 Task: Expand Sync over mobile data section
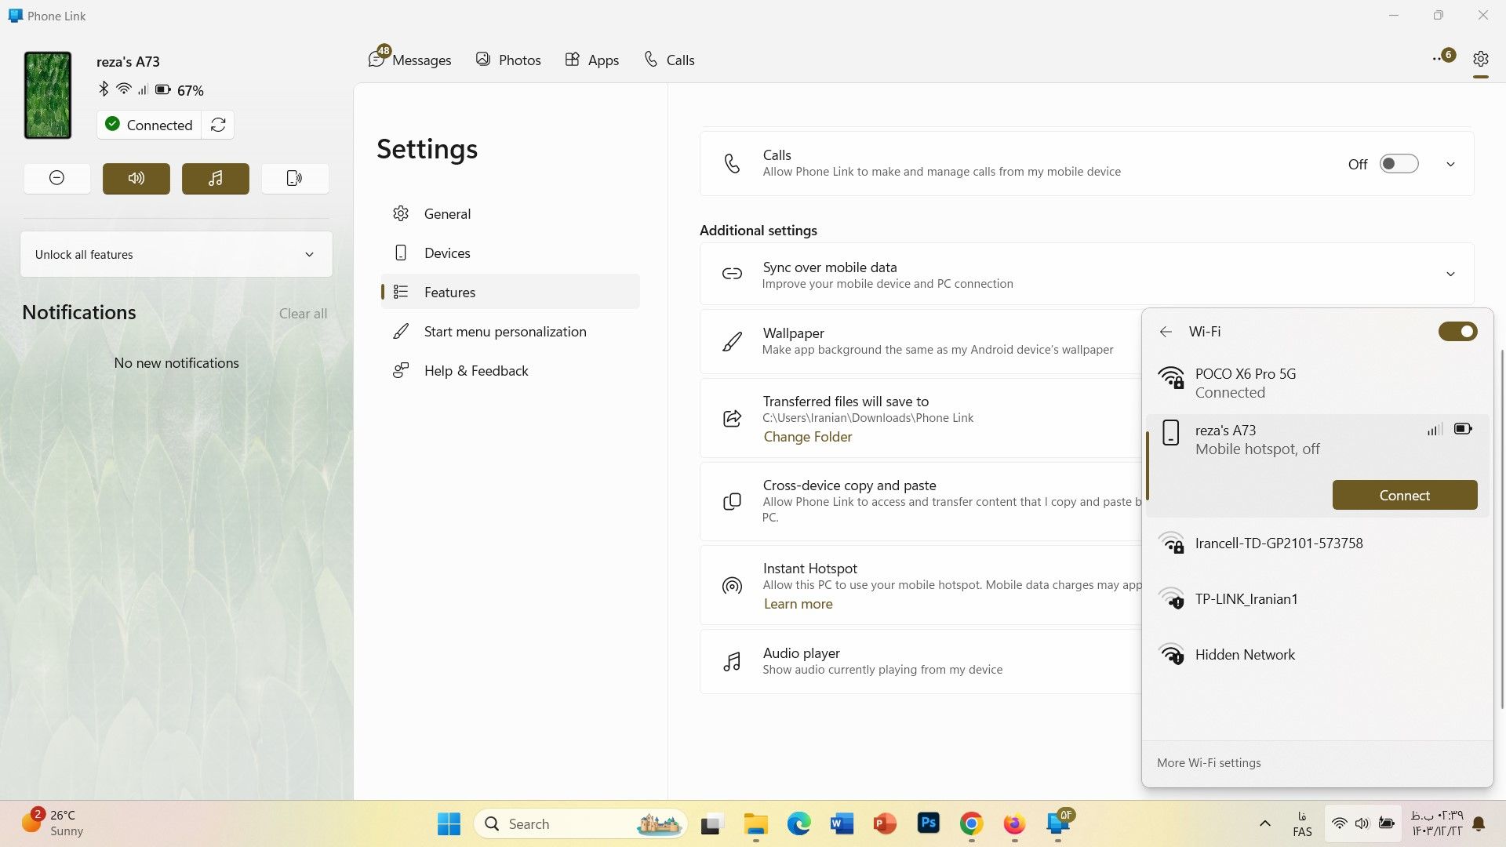point(1450,274)
